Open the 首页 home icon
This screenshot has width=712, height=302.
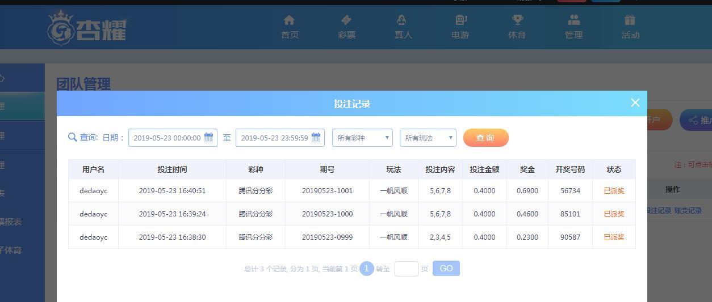tap(289, 20)
